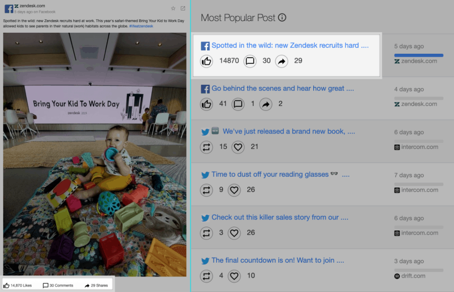454x292 pixels.
Task: Click heart icon in 'killer sales story' row
Action: pos(234,233)
